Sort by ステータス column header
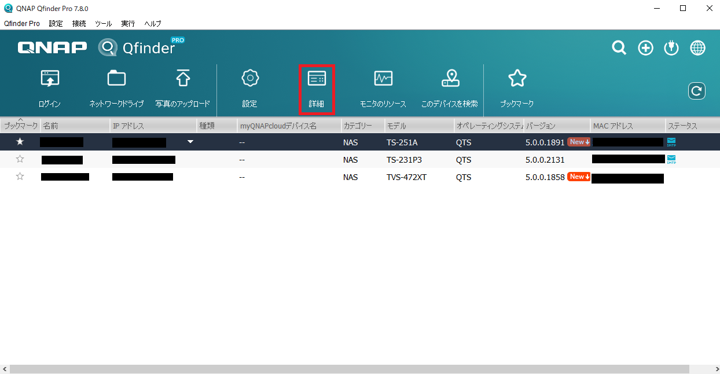 coord(693,126)
